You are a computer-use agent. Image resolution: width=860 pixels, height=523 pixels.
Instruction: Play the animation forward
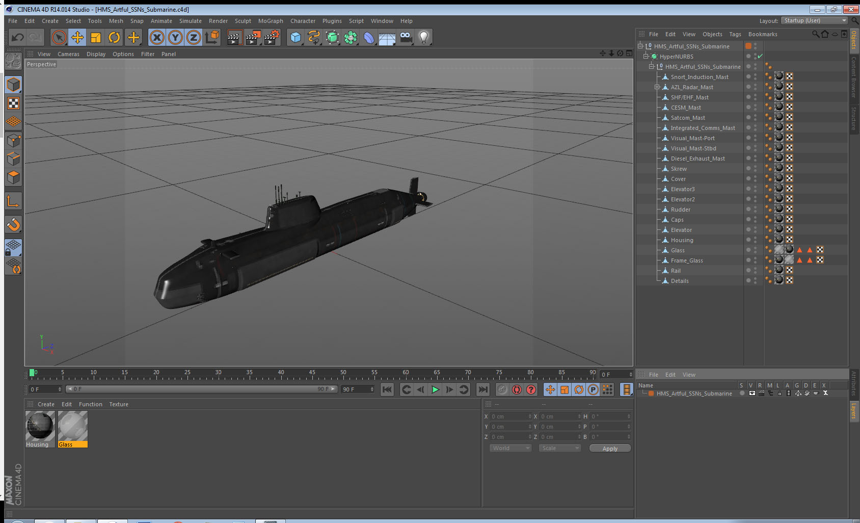coord(435,390)
